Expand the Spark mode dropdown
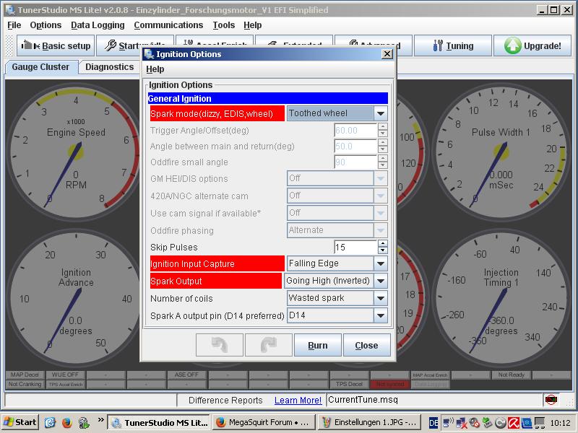 point(380,113)
